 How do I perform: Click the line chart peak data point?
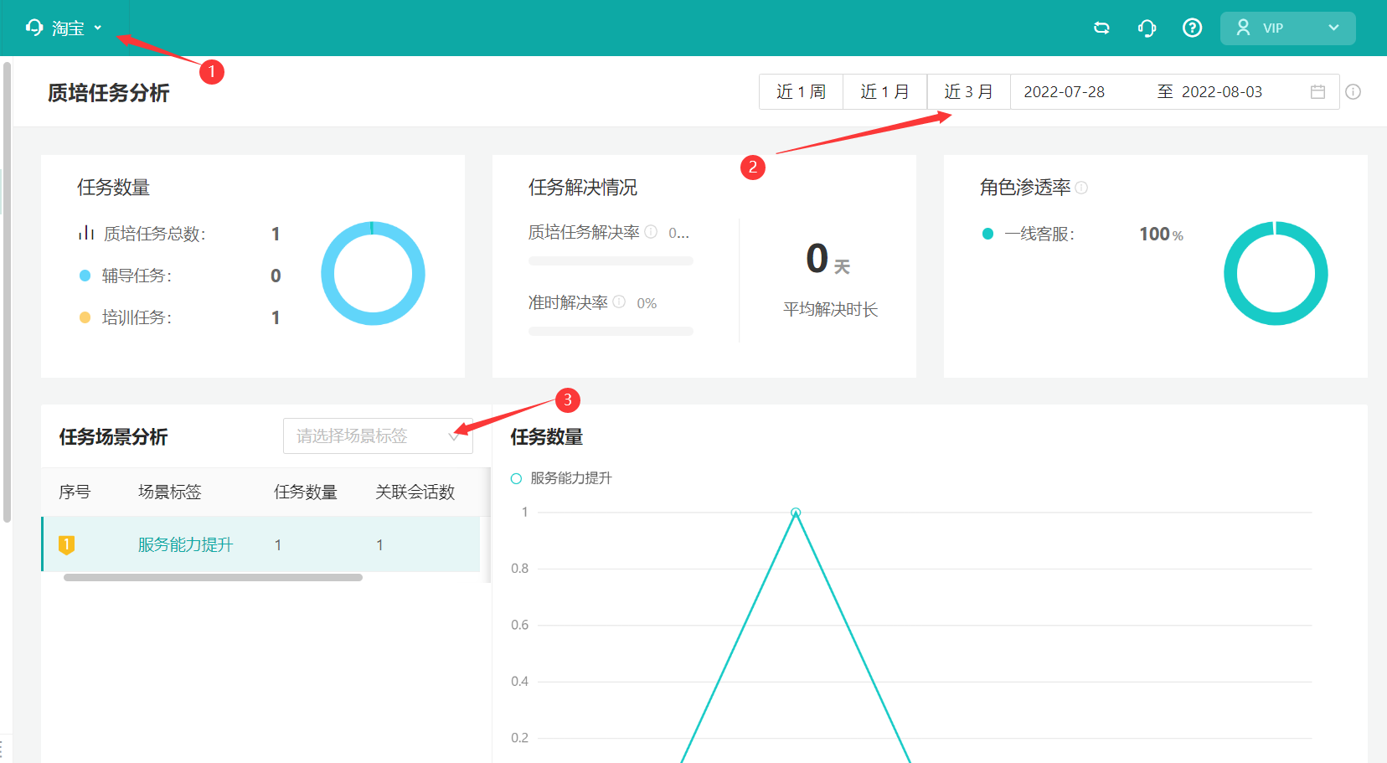point(796,513)
